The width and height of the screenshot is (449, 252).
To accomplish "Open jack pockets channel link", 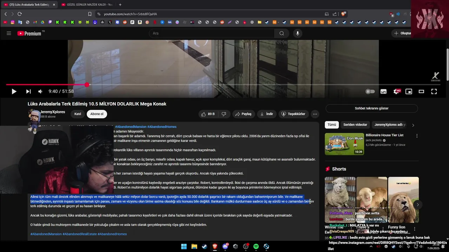I will 374,140.
